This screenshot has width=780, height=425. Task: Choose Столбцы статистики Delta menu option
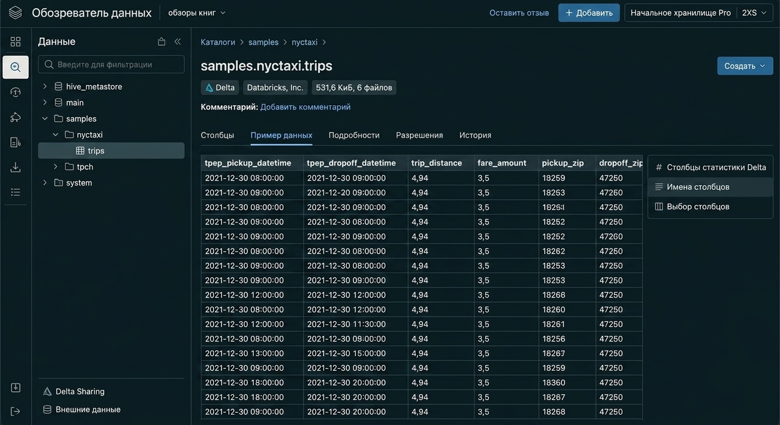point(710,167)
